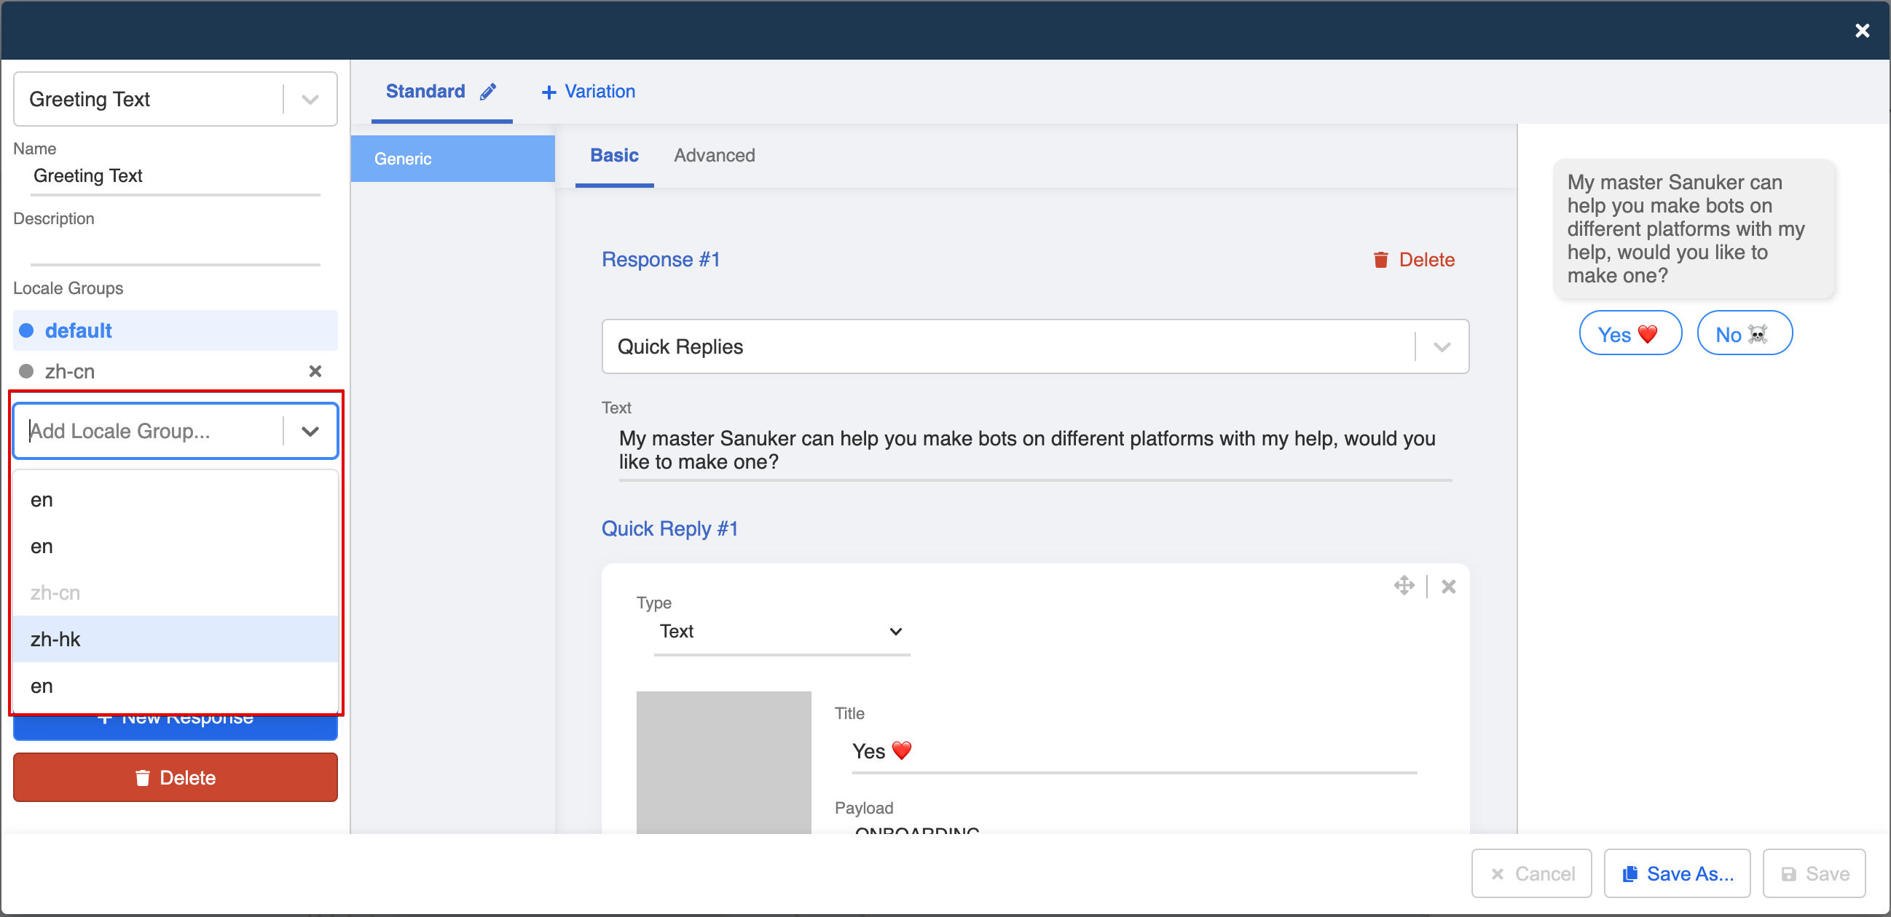Click Save As... button

coord(1677,875)
